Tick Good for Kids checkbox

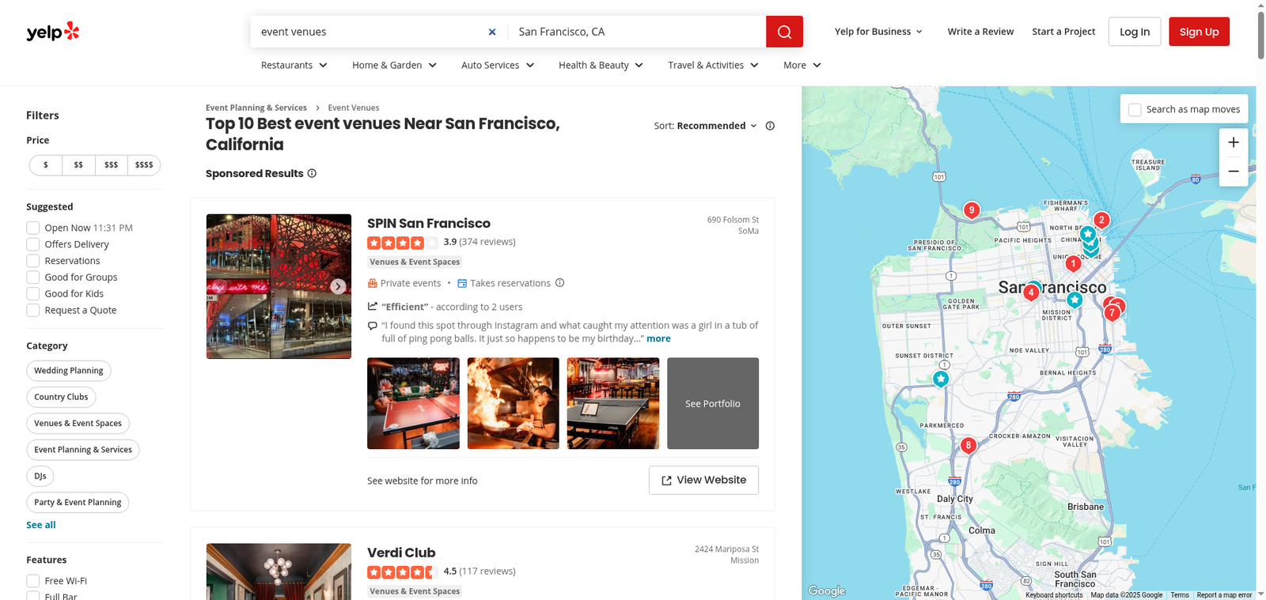coord(33,294)
